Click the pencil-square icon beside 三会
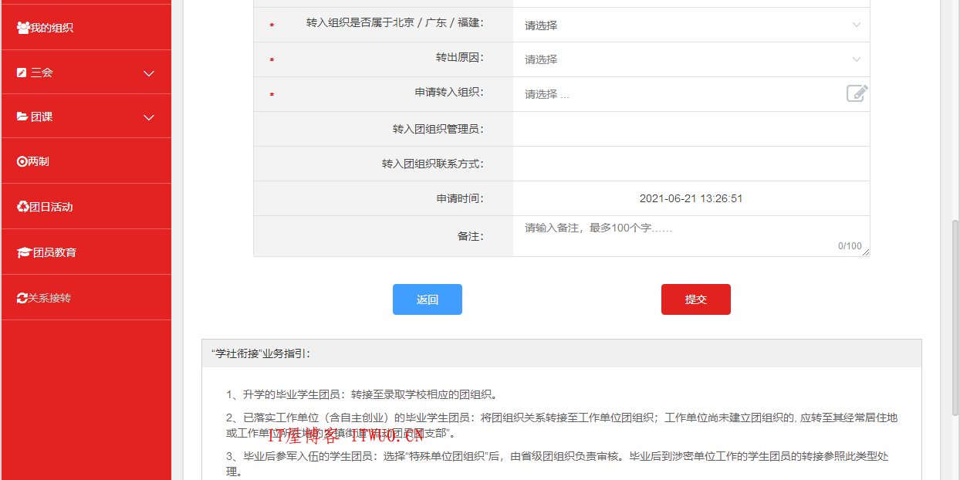Viewport: 960px width, 480px height. 22,72
